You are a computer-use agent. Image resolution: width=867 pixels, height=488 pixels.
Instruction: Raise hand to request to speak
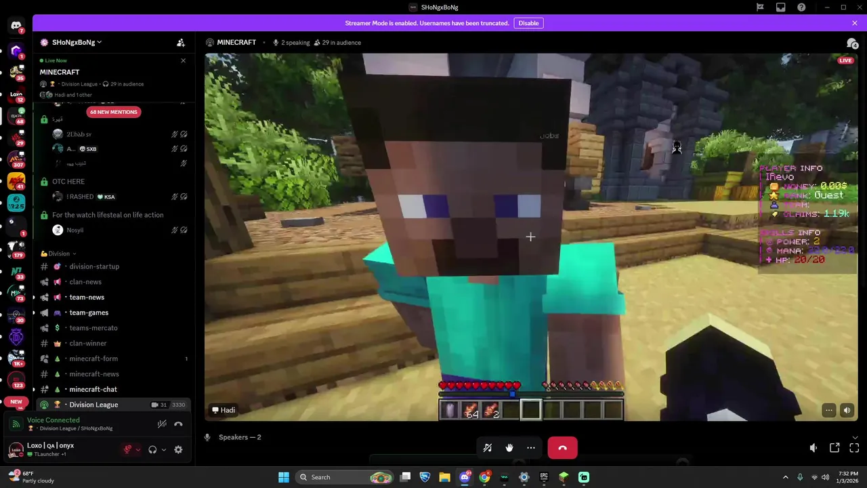[x=509, y=448]
